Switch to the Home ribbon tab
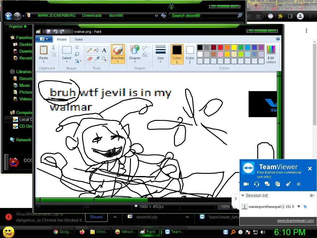Viewport: 317px width, 238px height. point(62,39)
